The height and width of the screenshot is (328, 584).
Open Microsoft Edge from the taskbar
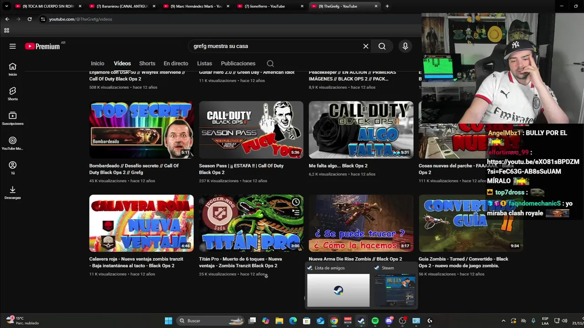click(293, 321)
